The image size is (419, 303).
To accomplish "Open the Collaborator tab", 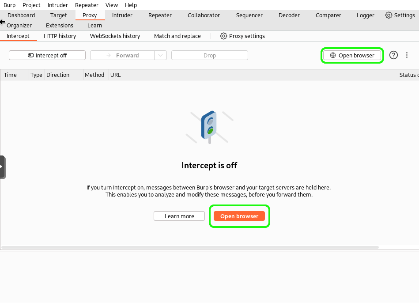I will point(204,15).
